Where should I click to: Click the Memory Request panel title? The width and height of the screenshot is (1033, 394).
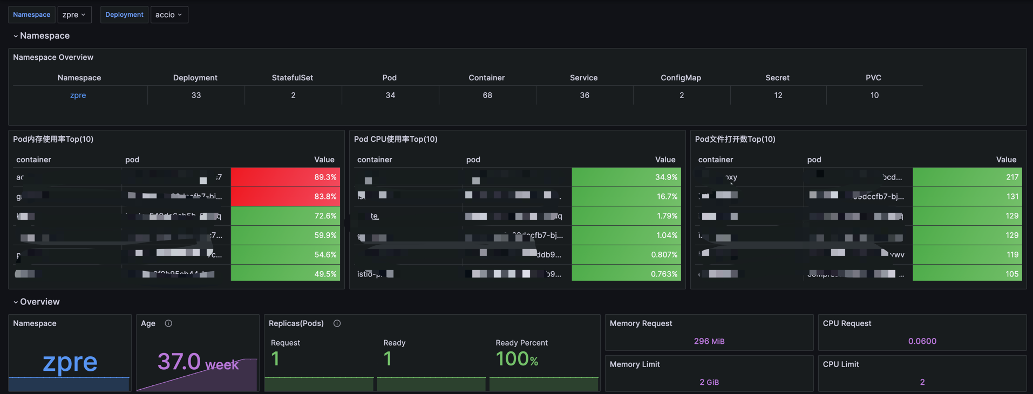(641, 323)
